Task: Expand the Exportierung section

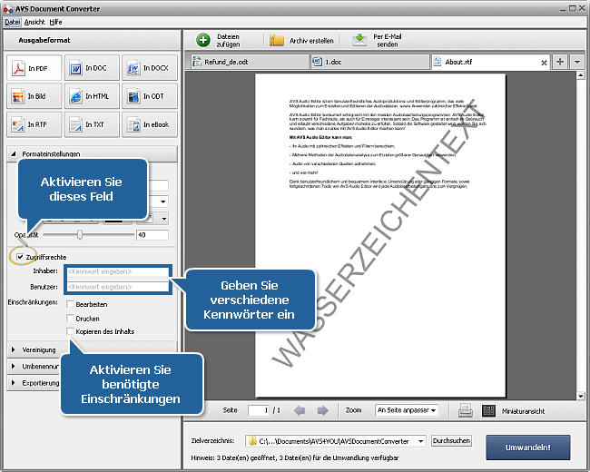Action: pyautogui.click(x=14, y=383)
